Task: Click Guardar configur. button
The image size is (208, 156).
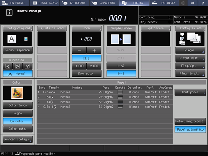Action: [18, 140]
